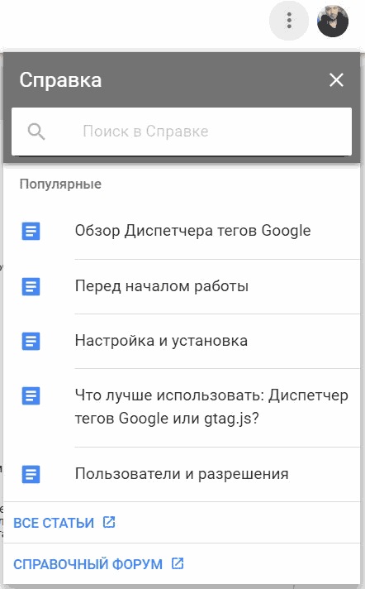
Task: Open ВСЕ СТАТЬИ link
Action: 54,523
